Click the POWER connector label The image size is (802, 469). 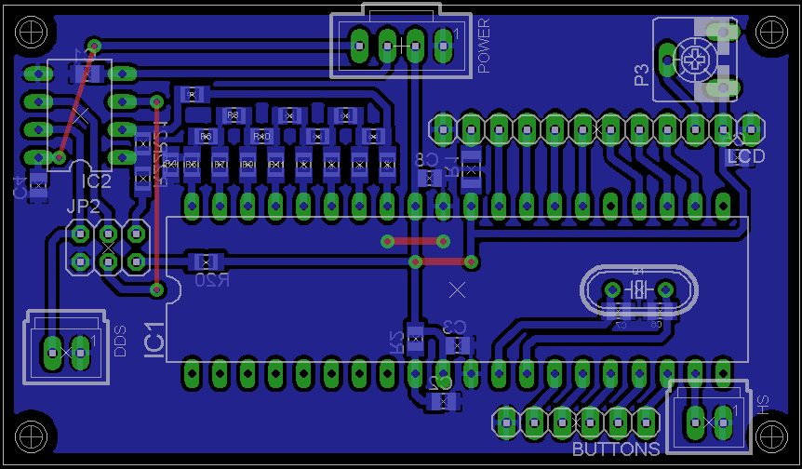tap(484, 46)
